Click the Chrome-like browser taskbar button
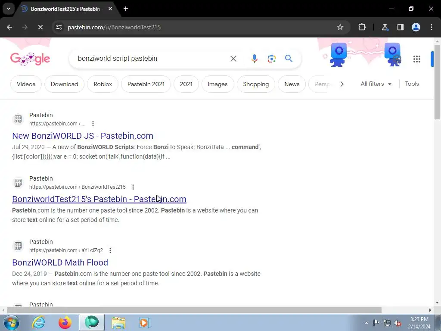 (x=92, y=322)
